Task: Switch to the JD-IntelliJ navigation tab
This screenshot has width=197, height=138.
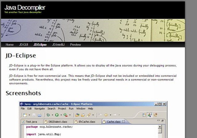Action: (58, 45)
